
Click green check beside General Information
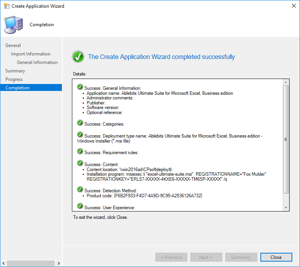80,87
